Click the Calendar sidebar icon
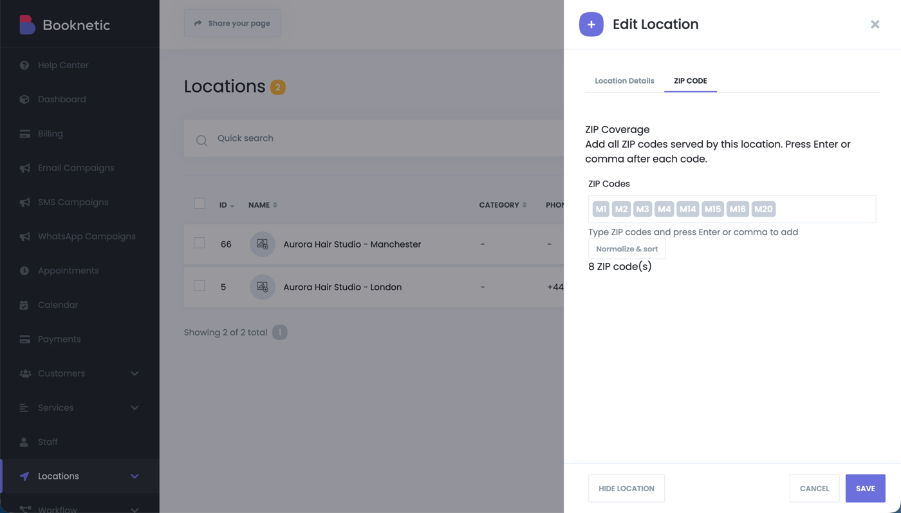 [x=24, y=305]
